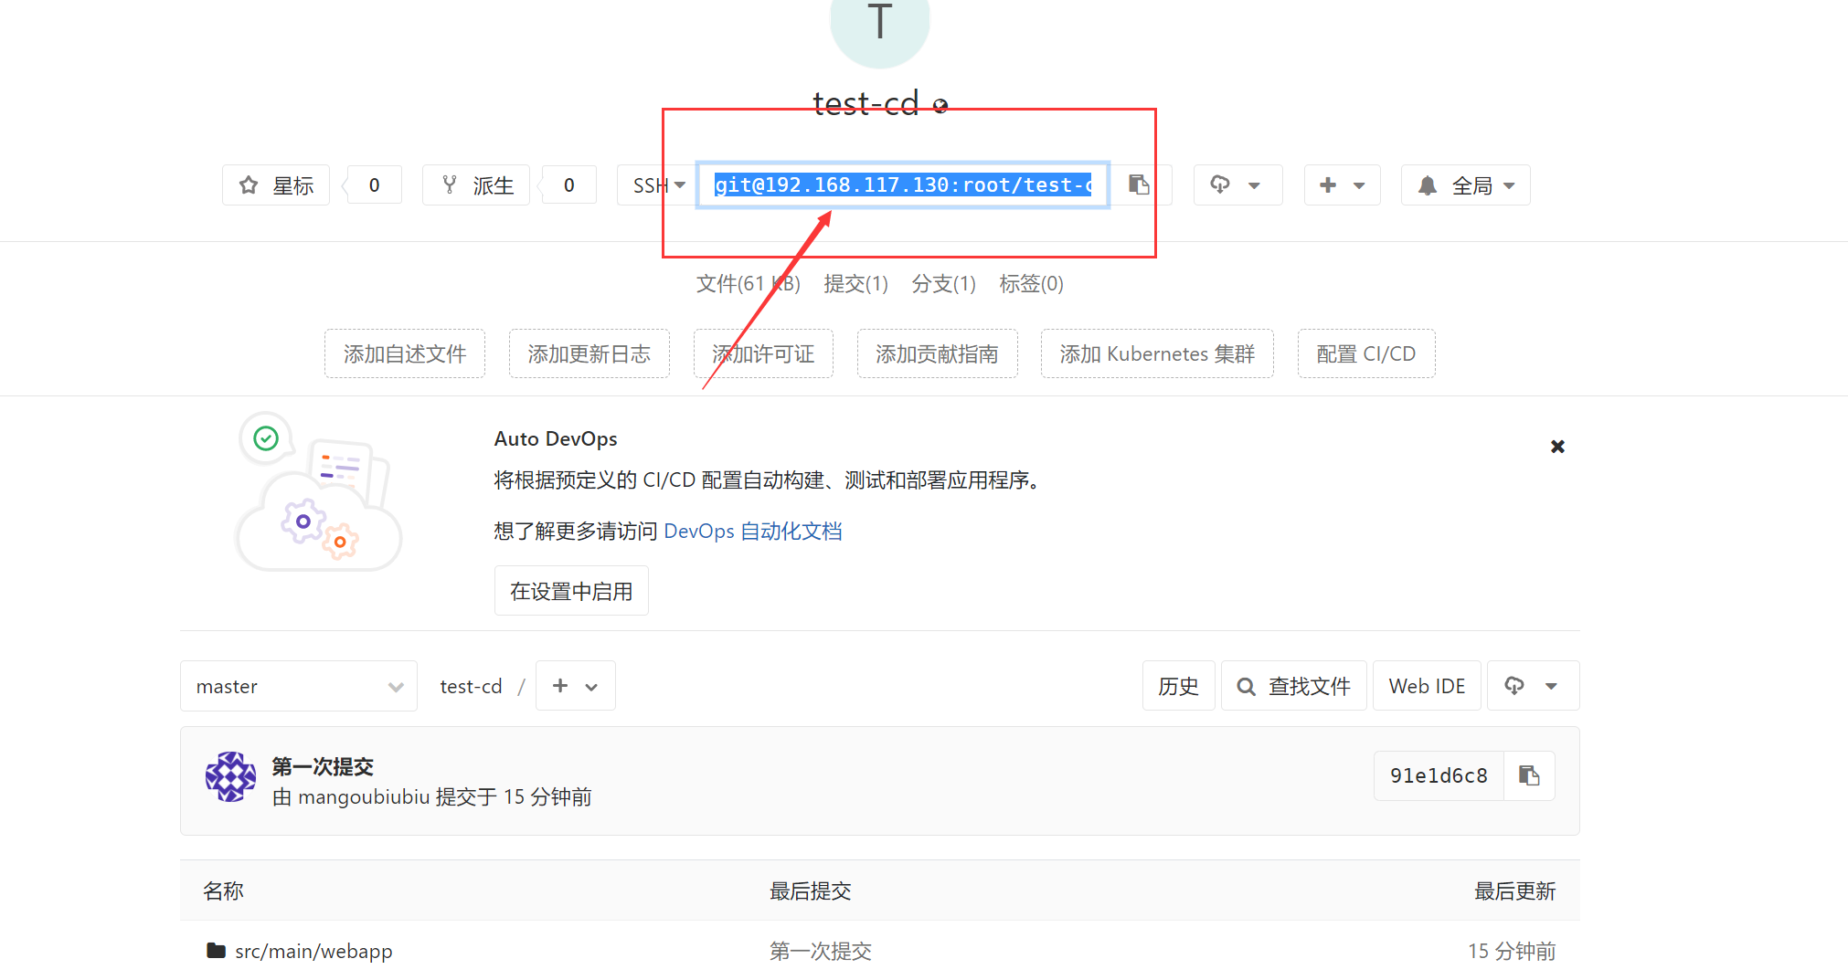
Task: Open the fork count showing 0
Action: coord(568,185)
